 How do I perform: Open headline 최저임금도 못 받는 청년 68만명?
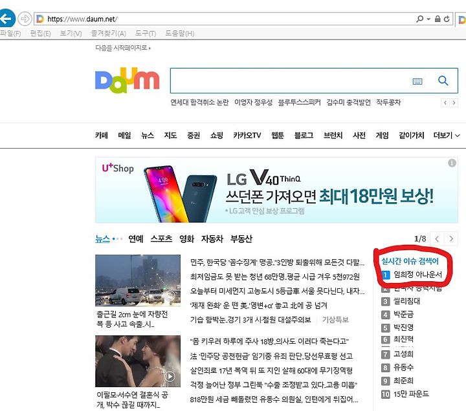click(275, 277)
